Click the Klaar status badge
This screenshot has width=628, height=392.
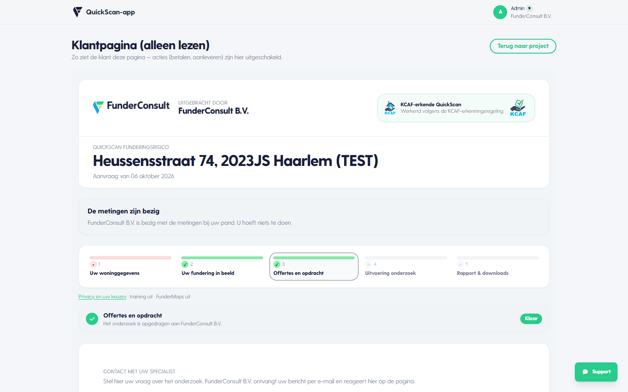(x=531, y=319)
